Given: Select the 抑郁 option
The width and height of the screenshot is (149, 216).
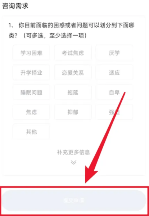Looking at the screenshot, I should pos(73,112).
